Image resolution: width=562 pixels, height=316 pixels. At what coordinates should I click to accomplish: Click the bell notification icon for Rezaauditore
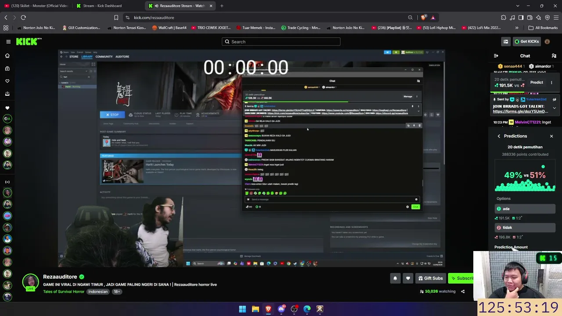click(x=395, y=278)
